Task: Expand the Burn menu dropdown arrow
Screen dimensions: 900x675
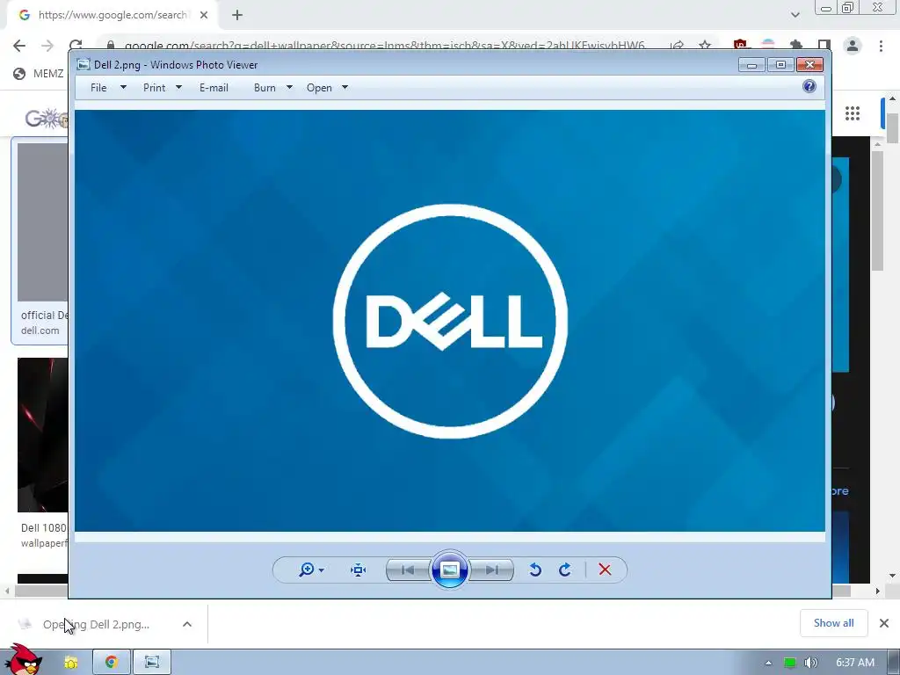Action: (x=289, y=87)
